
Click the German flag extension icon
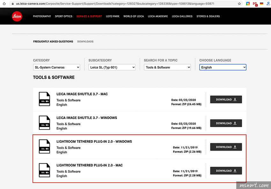[261, 3]
